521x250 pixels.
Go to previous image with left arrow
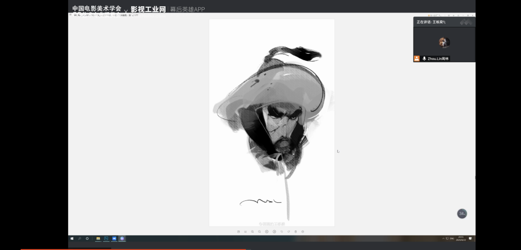267,232
